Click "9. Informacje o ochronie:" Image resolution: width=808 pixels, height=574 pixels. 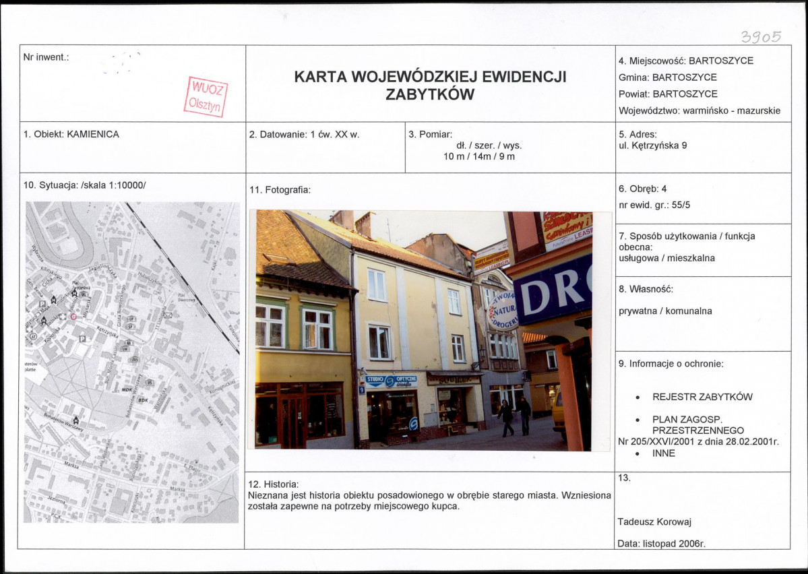tap(671, 364)
